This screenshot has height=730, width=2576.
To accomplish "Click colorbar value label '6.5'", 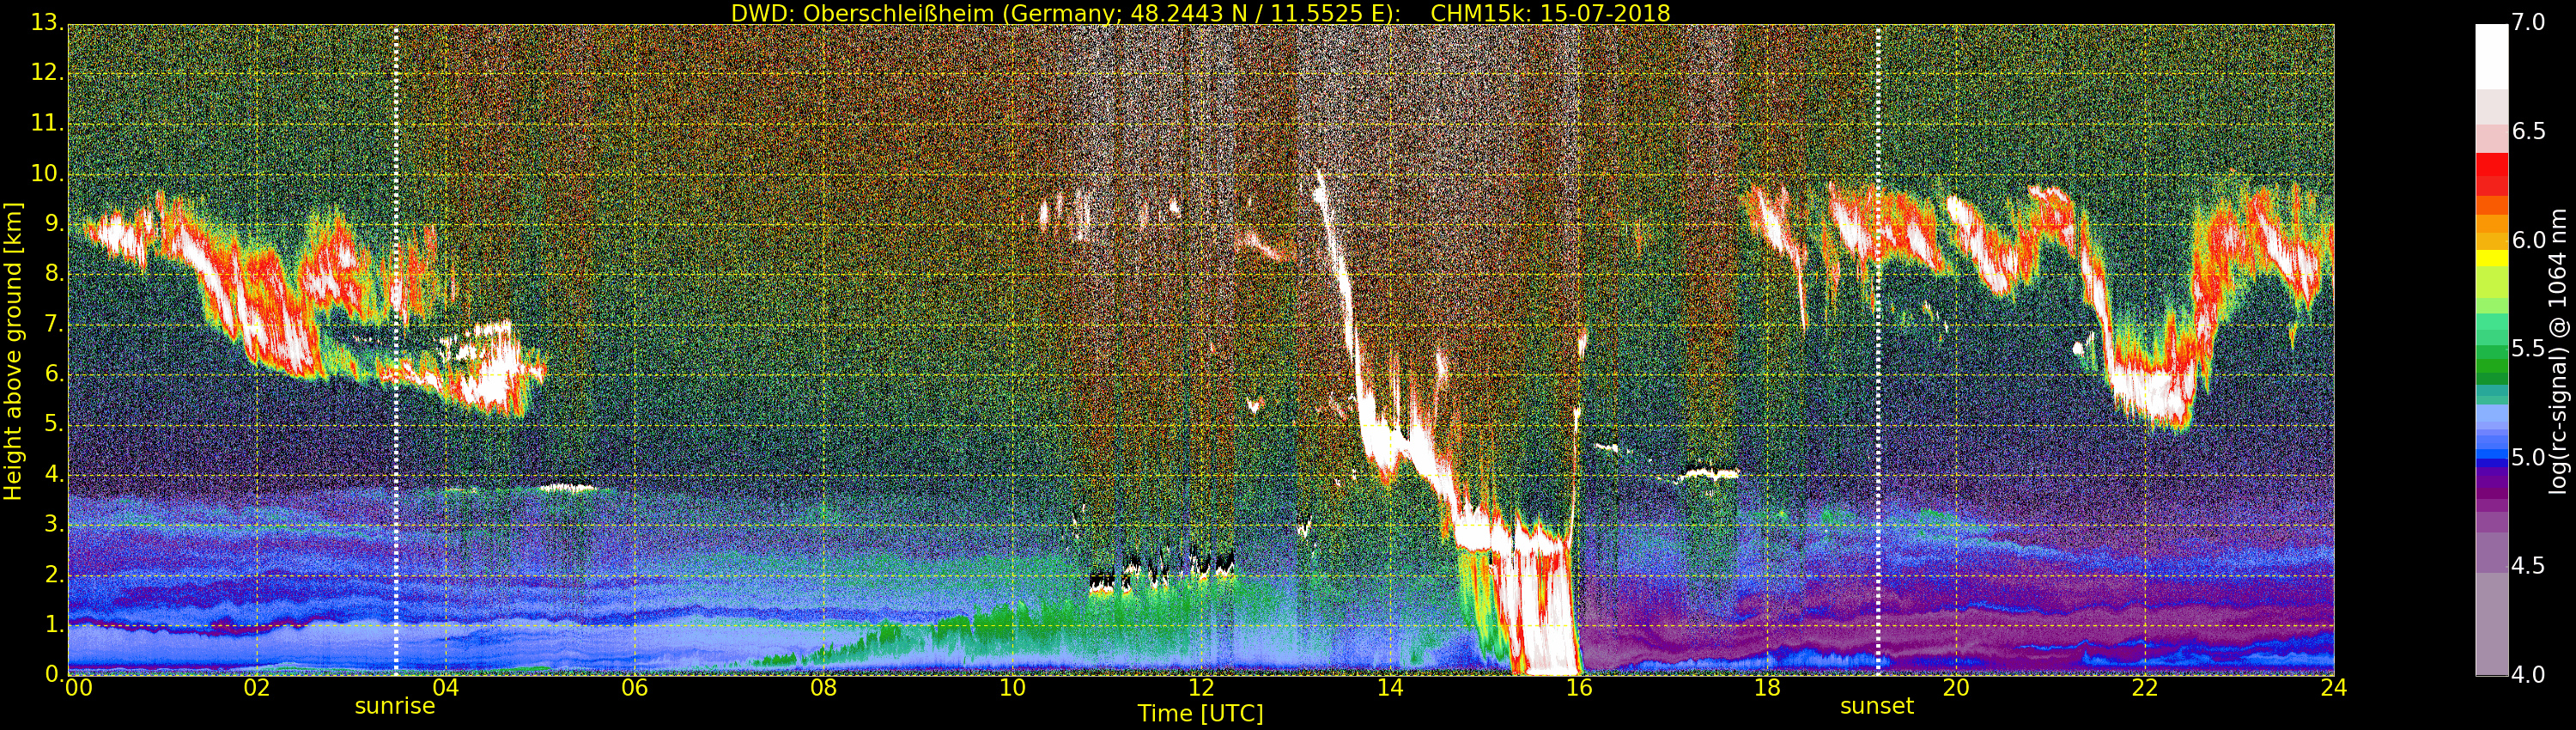I will tap(2529, 131).
